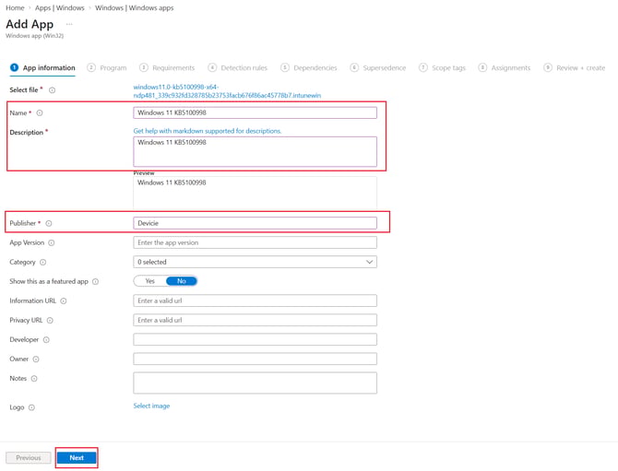Set featured app toggle to No

pos(182,281)
